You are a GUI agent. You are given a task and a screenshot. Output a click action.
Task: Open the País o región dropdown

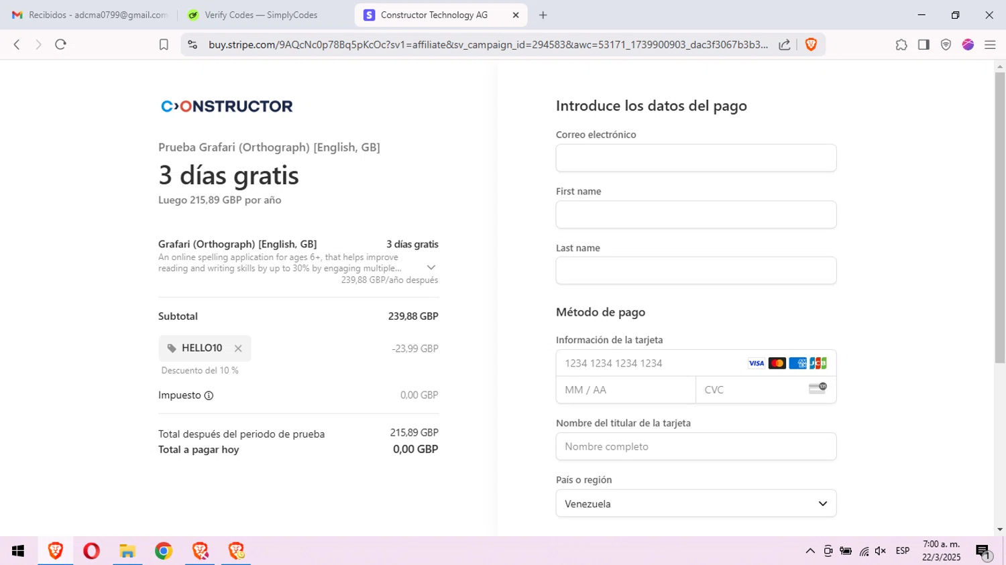[x=696, y=503]
